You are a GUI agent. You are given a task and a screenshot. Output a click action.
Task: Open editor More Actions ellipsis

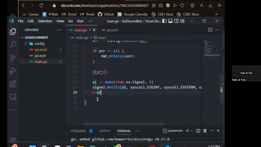click(x=217, y=30)
